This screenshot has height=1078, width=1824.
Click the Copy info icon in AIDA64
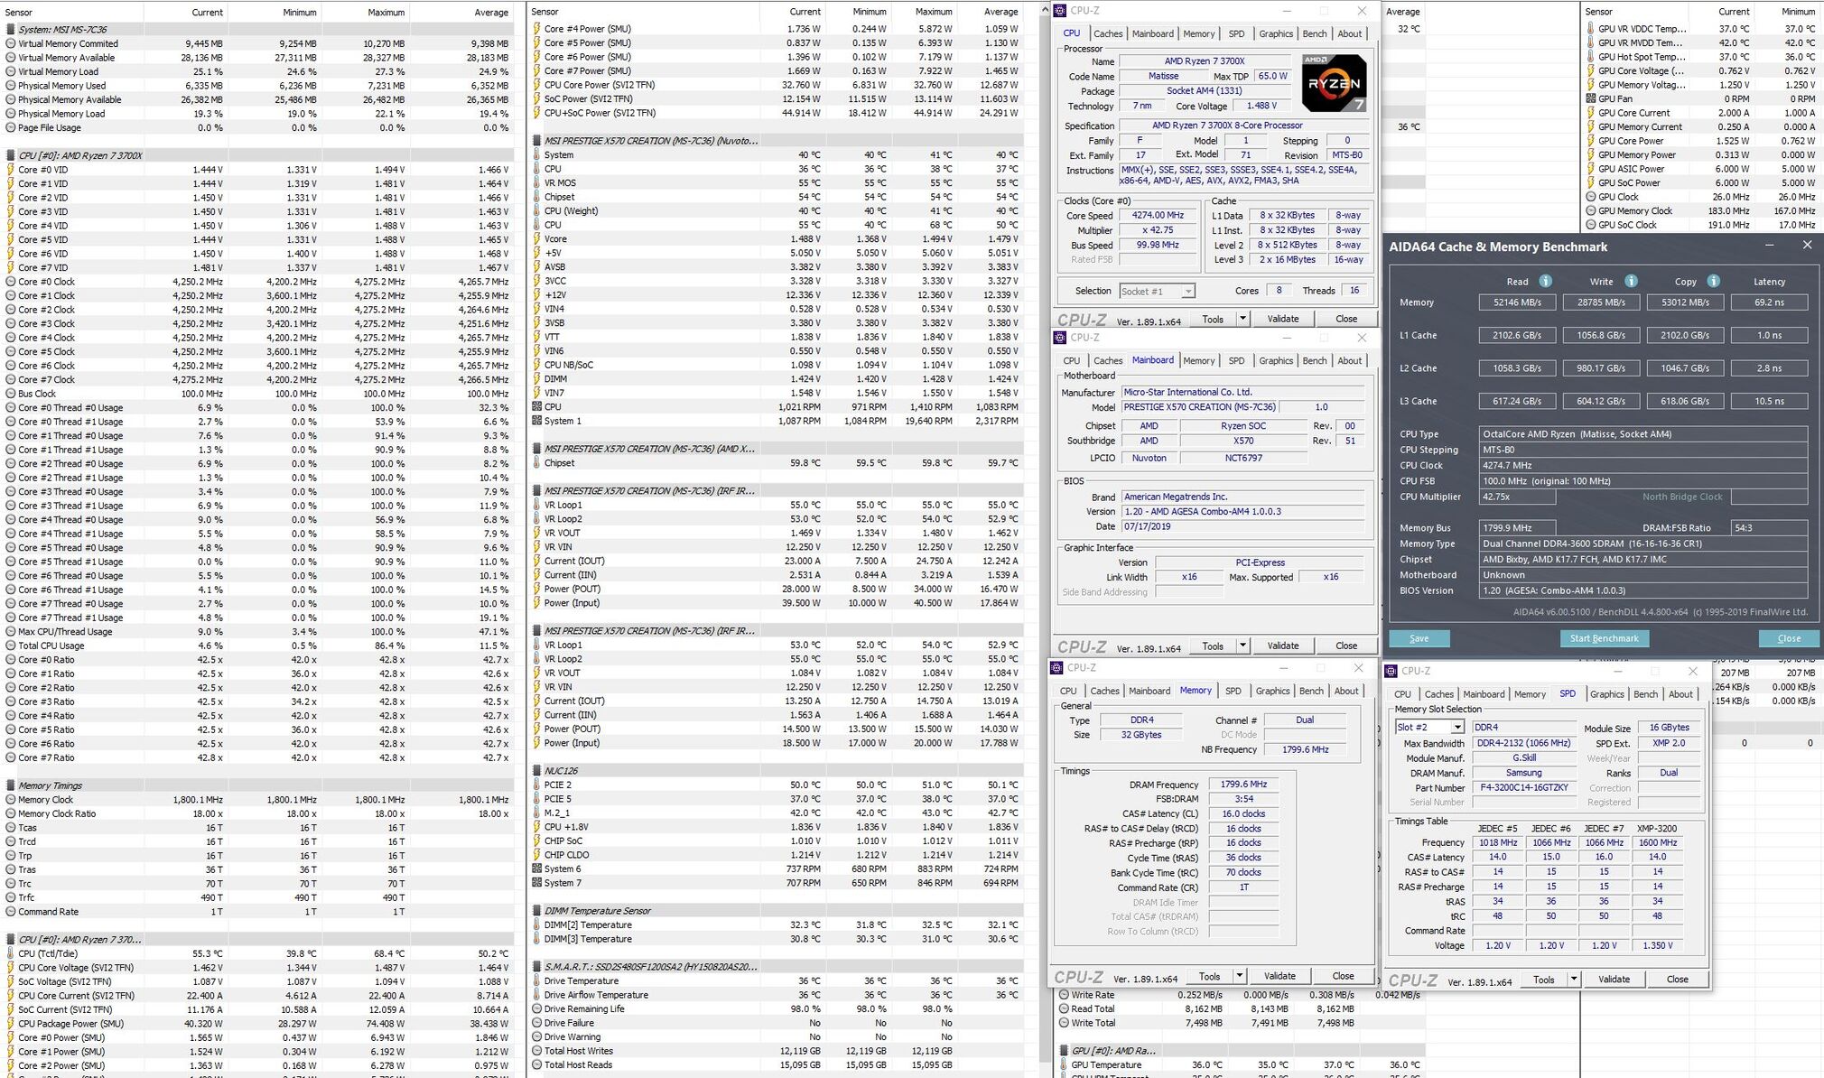1713,281
